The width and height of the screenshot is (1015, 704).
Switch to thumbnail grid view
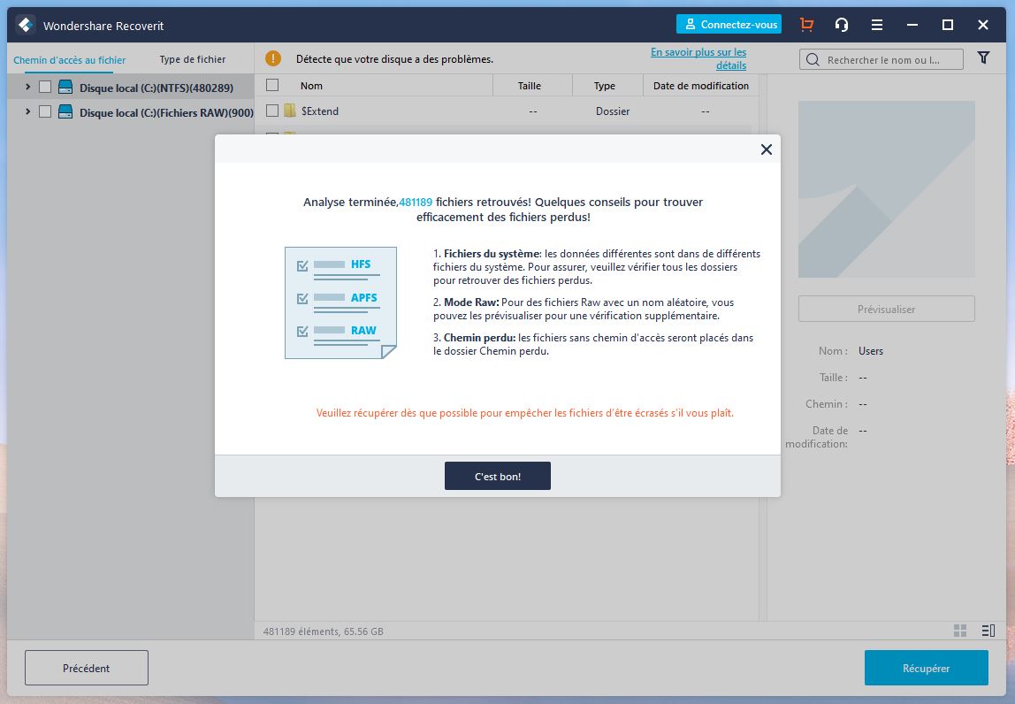click(x=960, y=631)
